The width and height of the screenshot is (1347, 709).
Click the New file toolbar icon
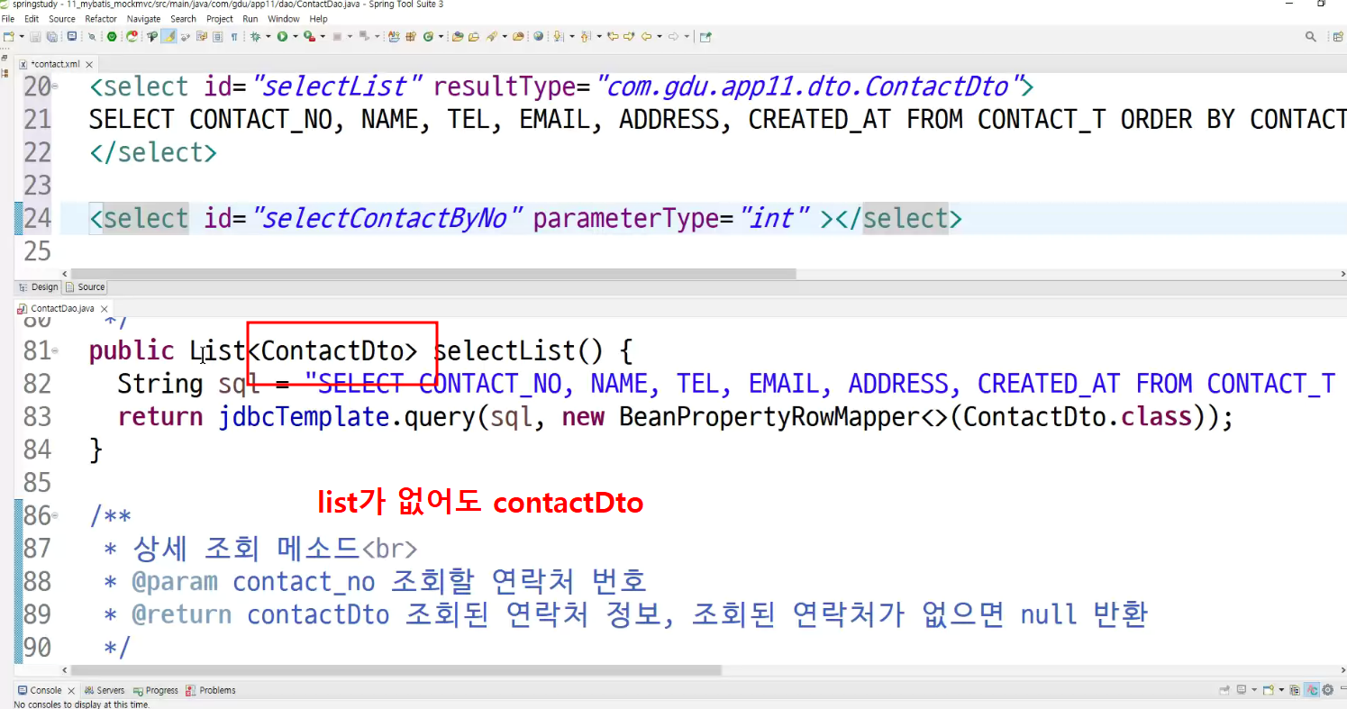click(8, 37)
